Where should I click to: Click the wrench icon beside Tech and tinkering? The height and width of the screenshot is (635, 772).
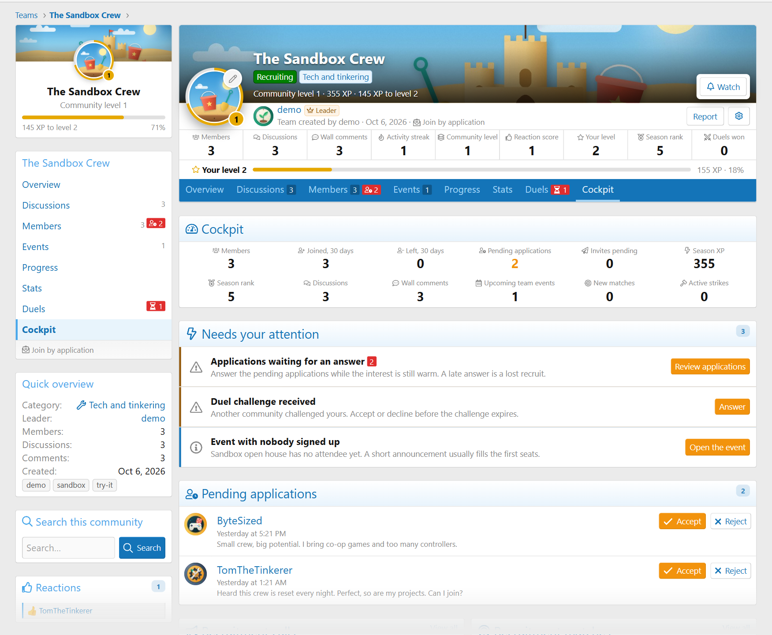pyautogui.click(x=81, y=405)
